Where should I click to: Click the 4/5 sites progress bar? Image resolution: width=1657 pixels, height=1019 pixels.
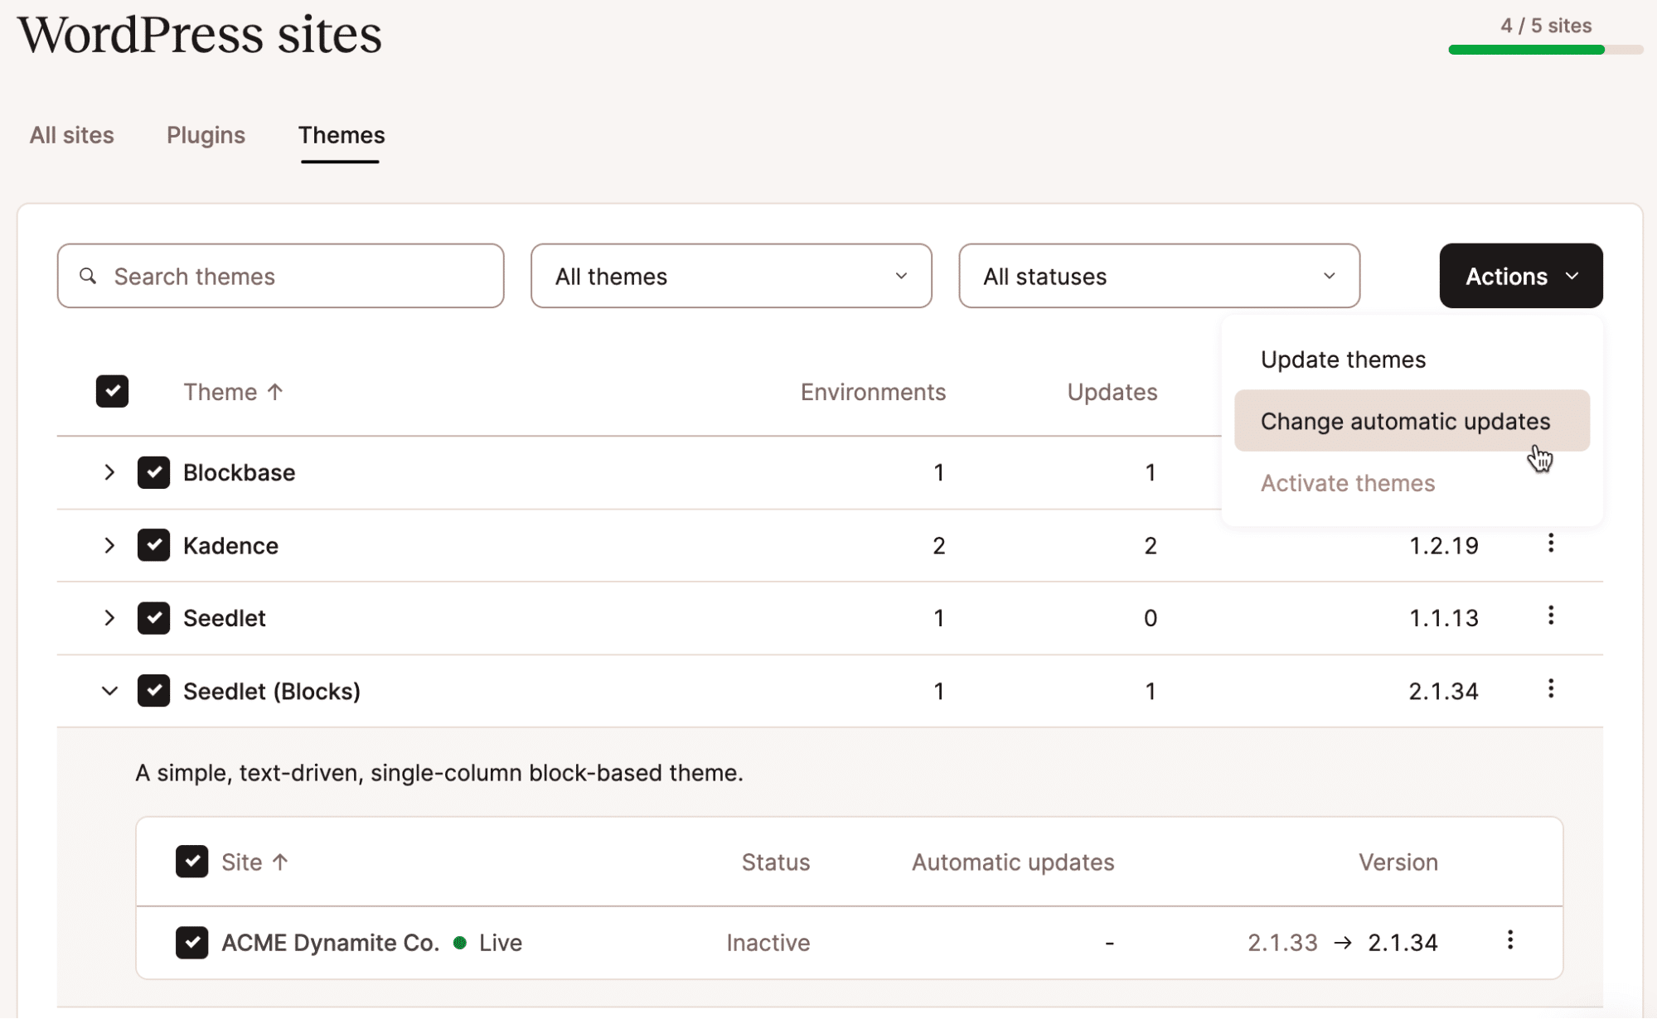pos(1546,50)
